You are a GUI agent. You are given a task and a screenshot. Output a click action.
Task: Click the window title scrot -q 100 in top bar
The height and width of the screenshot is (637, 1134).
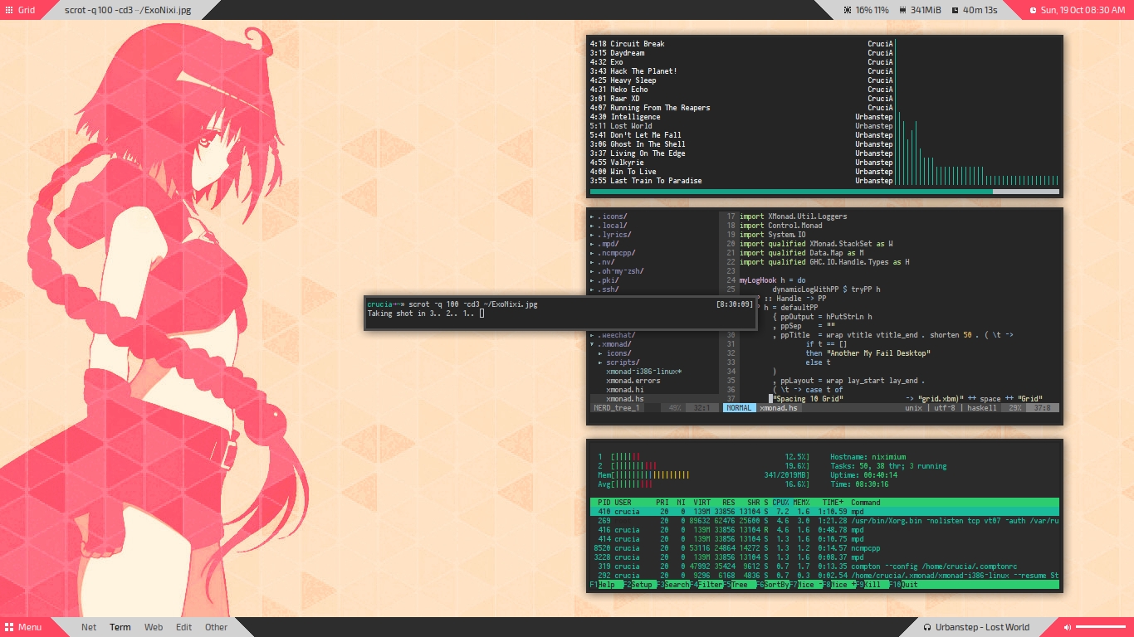pos(127,10)
